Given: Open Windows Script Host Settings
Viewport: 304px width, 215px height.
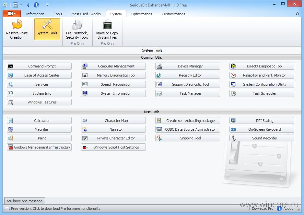Looking at the screenshot, I should pos(113,147).
